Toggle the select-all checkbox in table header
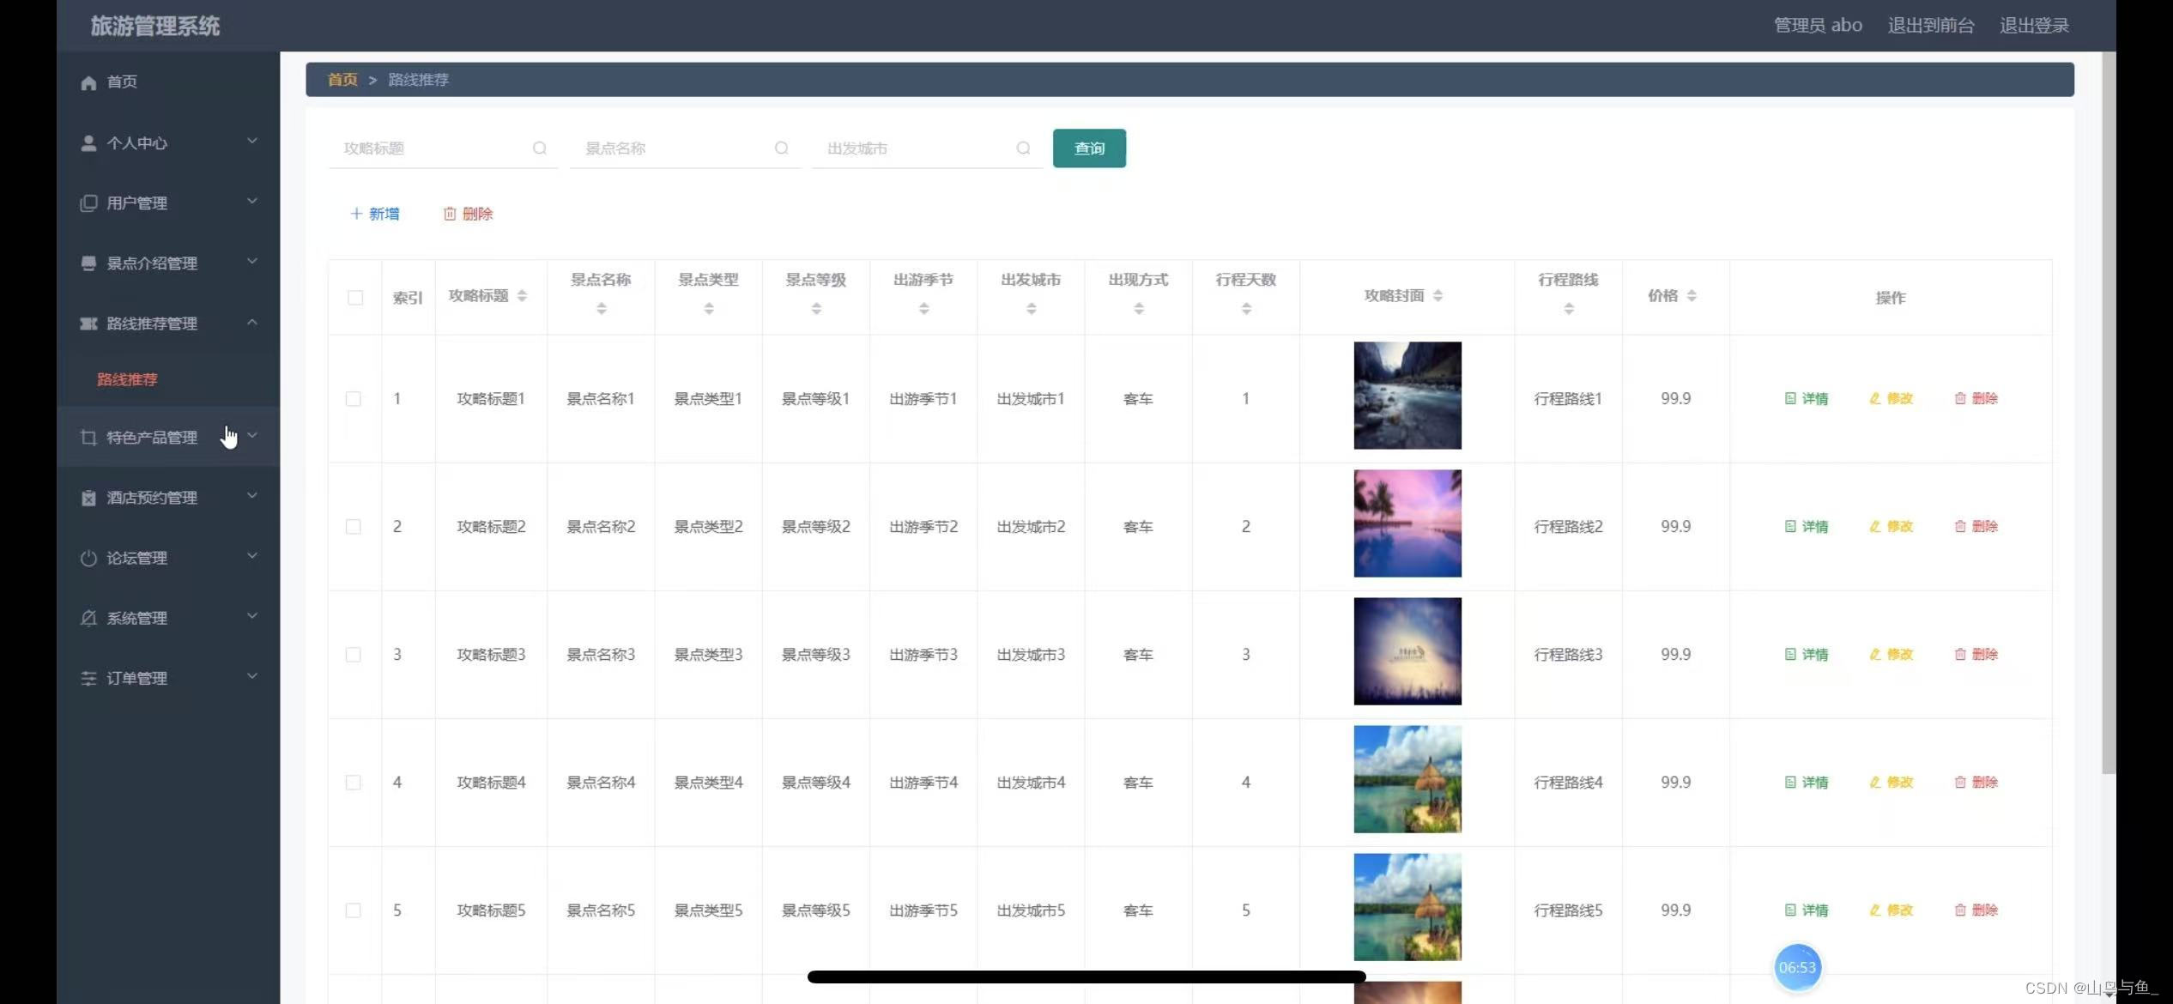The image size is (2173, 1004). tap(354, 298)
